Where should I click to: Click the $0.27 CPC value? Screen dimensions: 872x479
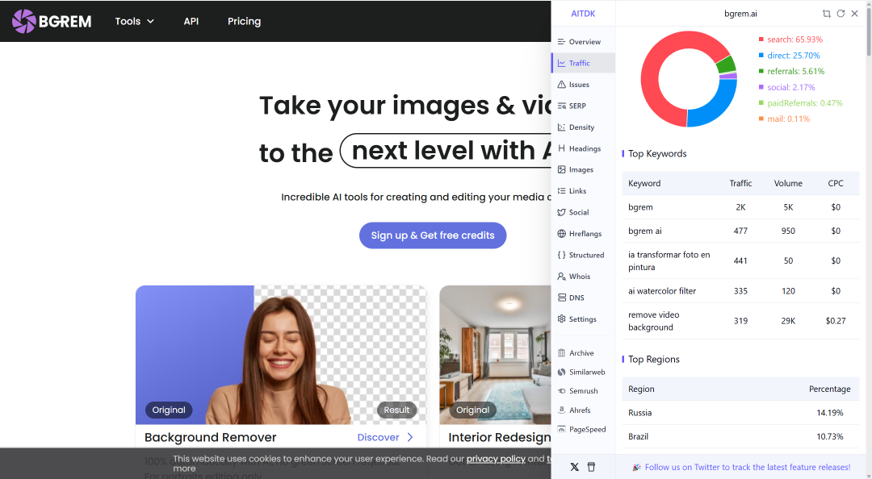point(836,321)
